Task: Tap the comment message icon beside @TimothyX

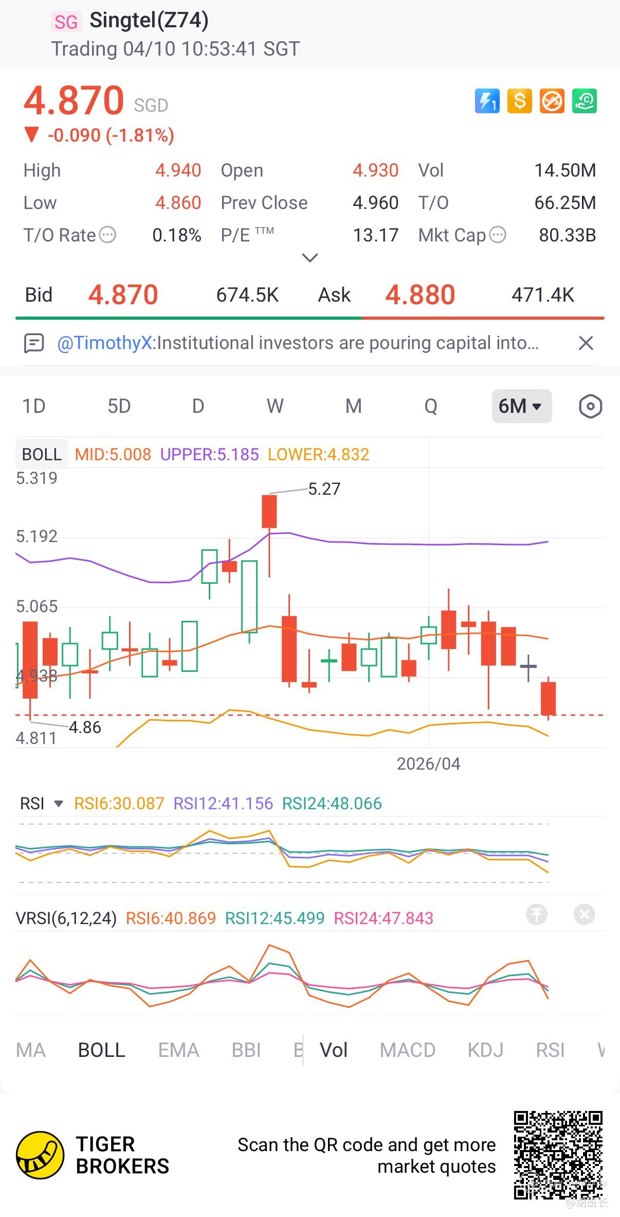Action: tap(34, 343)
